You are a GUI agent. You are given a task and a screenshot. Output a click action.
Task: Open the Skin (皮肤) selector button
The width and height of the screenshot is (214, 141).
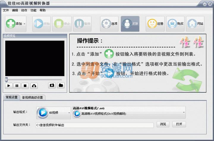(130, 24)
